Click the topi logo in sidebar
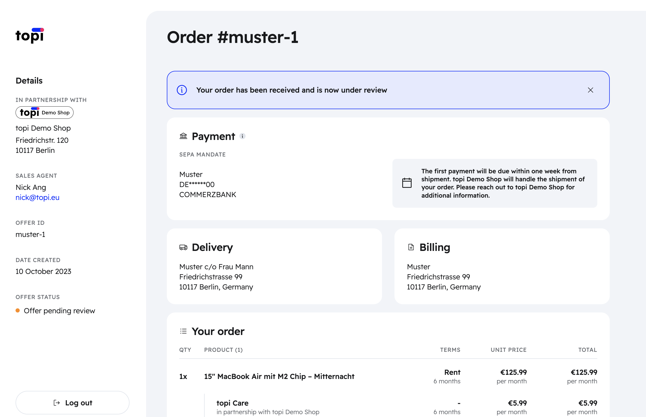 point(30,35)
